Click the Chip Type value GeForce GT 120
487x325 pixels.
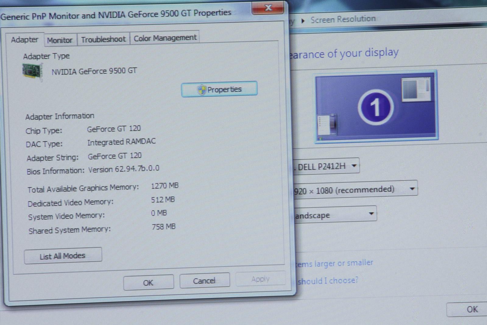[x=114, y=129]
